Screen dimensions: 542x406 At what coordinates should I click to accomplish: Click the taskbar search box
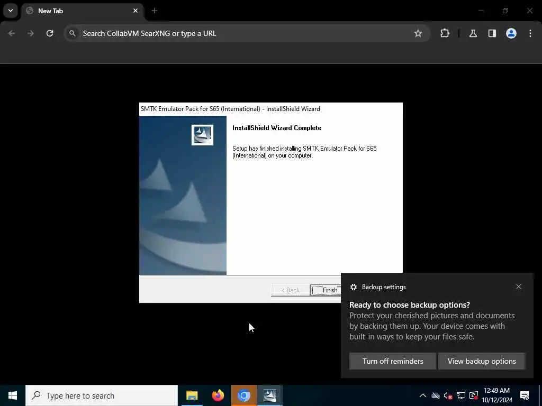[102, 395]
